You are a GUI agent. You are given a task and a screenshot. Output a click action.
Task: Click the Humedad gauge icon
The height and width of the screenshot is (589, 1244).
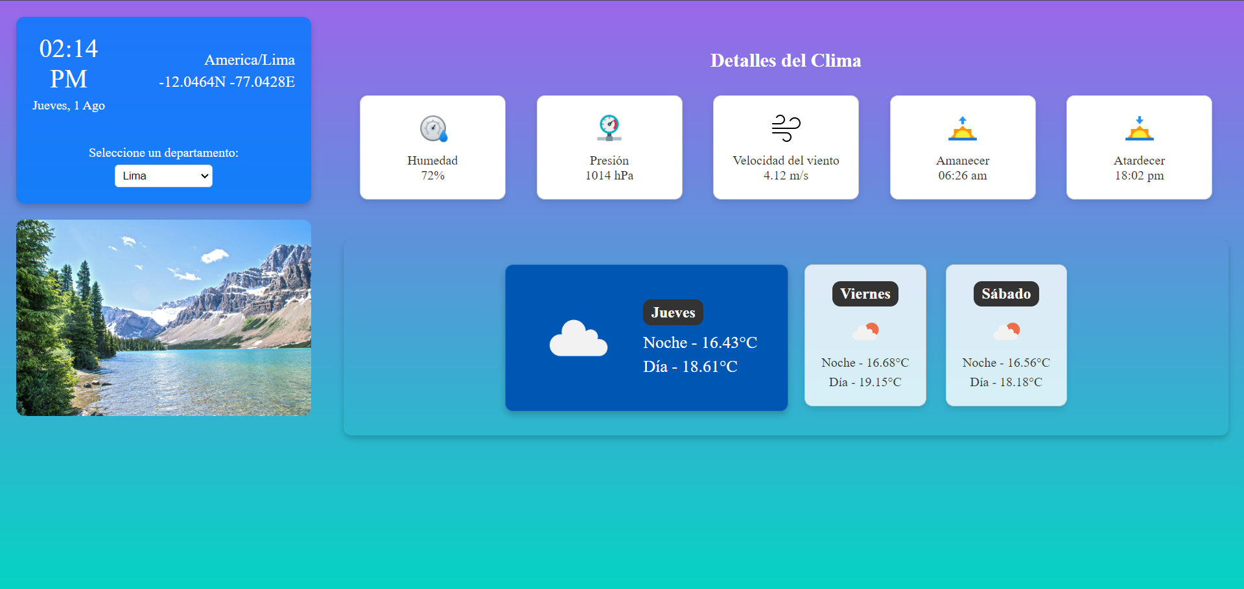pyautogui.click(x=432, y=129)
